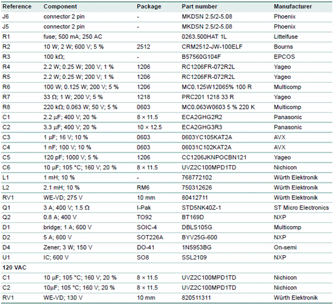The height and width of the screenshot is (305, 336).
Task: Click the Part number column header
Action: (x=200, y=7)
